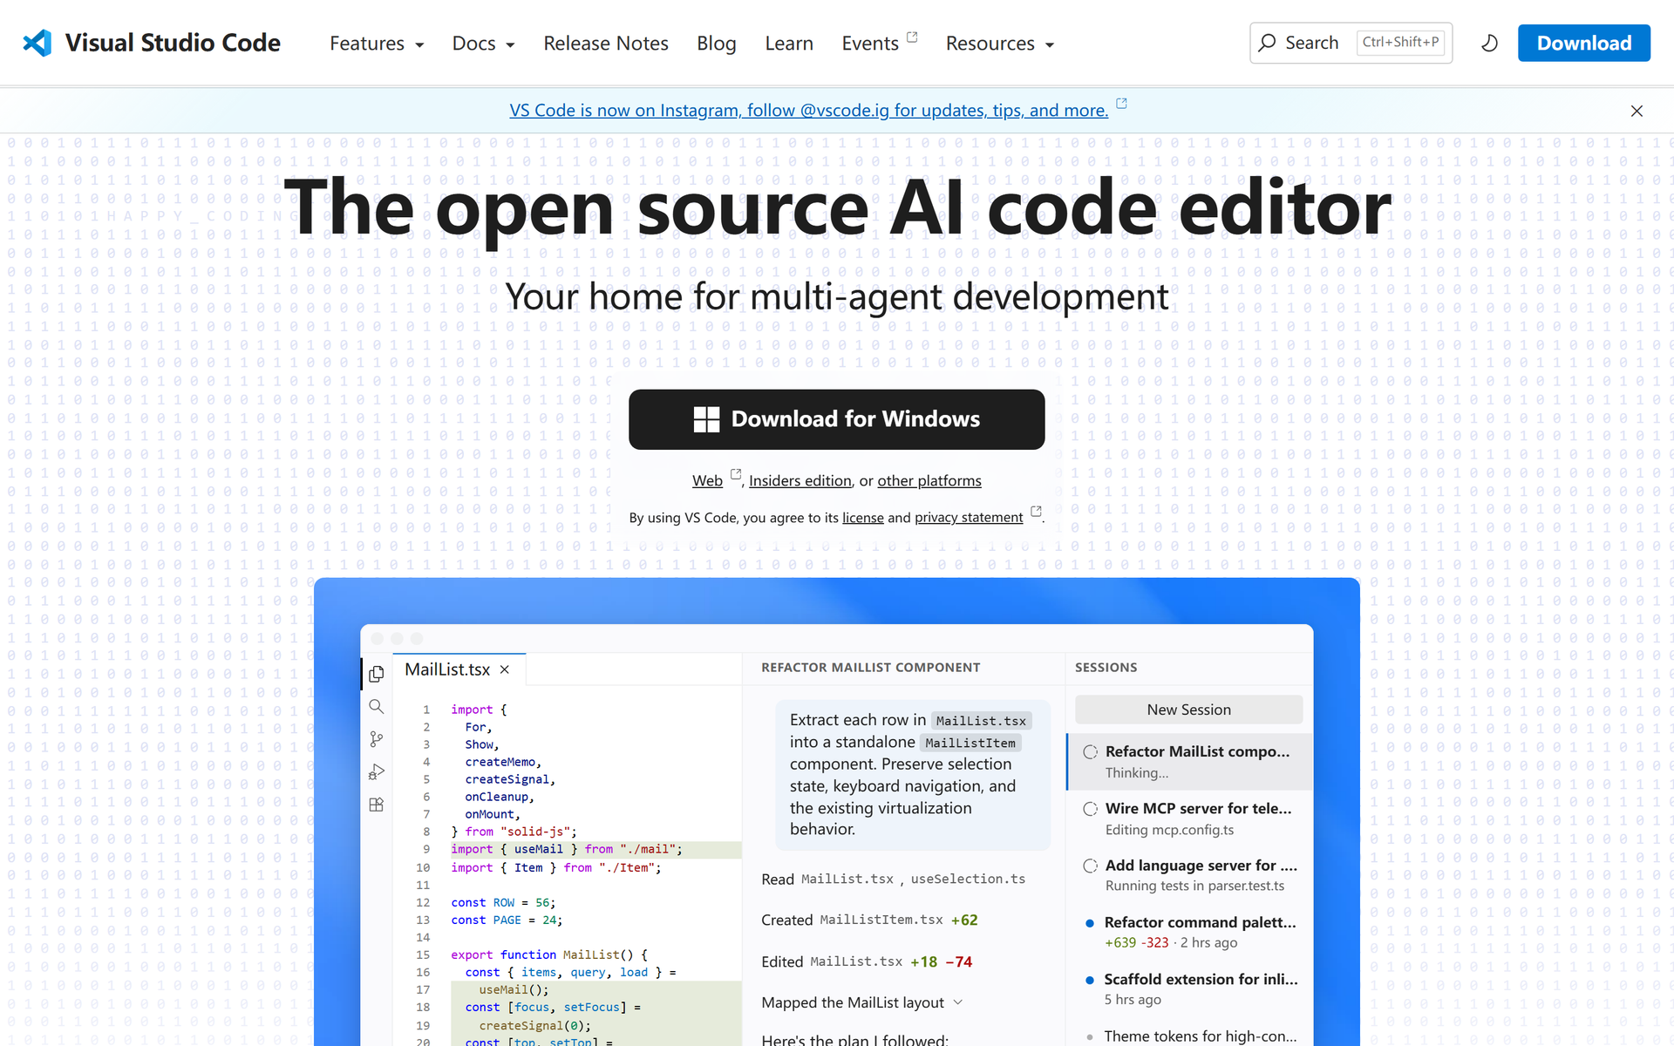Dismiss the Instagram announcement banner
Screen dimensions: 1674x1046
(1637, 111)
